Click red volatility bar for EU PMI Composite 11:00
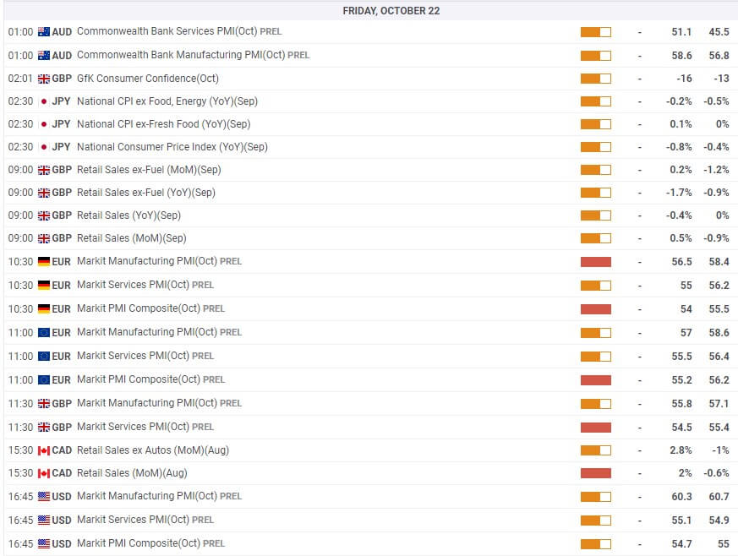Viewport: 738px width, 556px height. (596, 380)
